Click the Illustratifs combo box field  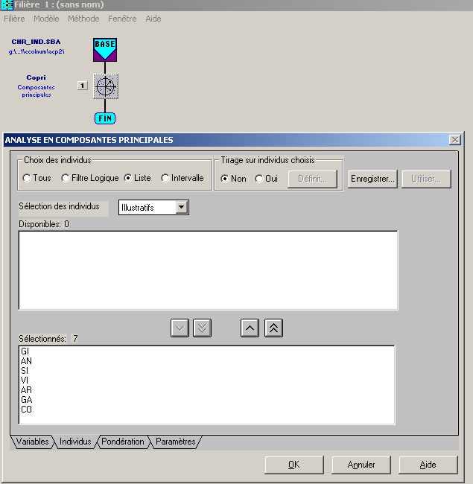pos(153,207)
